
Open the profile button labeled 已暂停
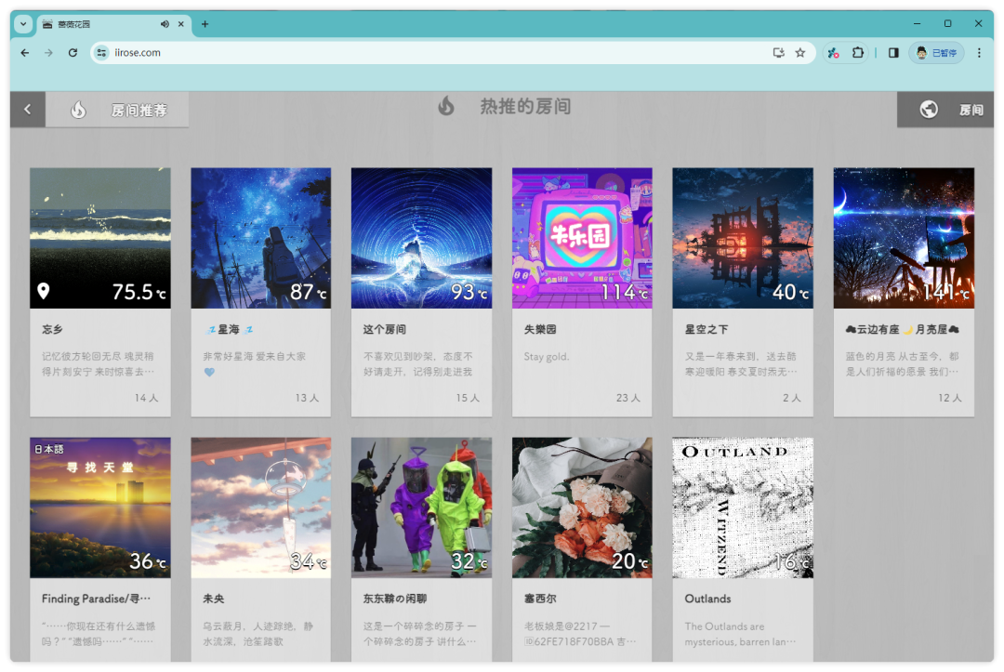936,52
